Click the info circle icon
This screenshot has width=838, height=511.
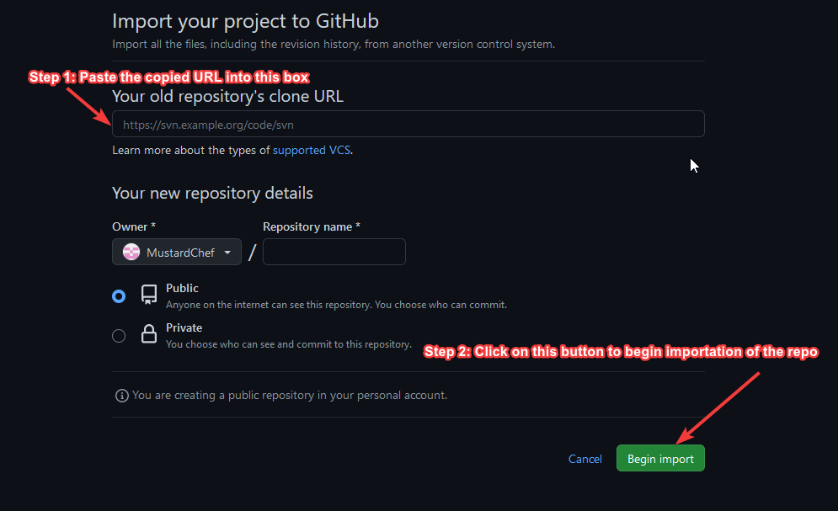tap(122, 396)
